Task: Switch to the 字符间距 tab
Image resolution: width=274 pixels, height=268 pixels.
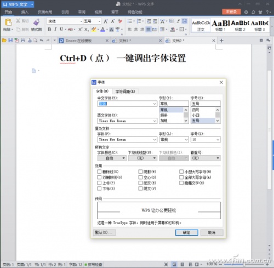Action: click(125, 92)
